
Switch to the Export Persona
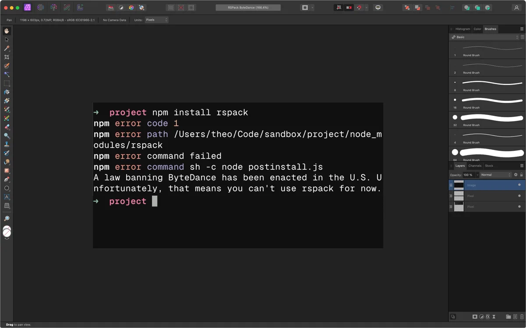pos(80,7)
